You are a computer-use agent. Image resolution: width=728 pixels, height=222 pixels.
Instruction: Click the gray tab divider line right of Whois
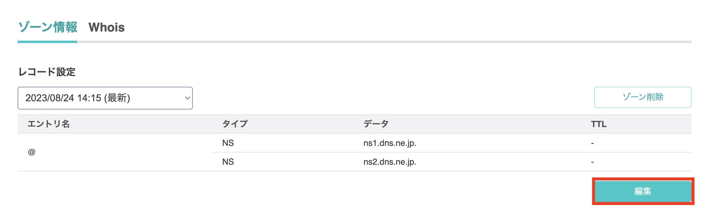point(395,42)
